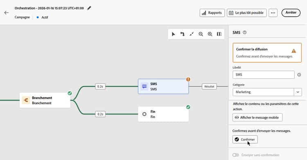Open the Le plus tôt possible scheduler
Image resolution: width=307 pixels, height=160 pixels.
coord(247,13)
